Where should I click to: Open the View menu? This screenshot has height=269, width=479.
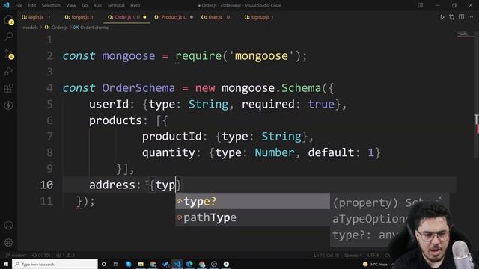tap(71, 5)
